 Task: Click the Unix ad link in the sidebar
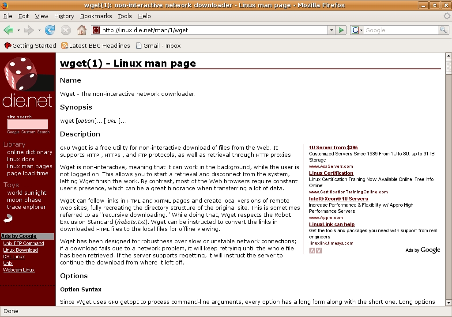pyautogui.click(x=8, y=263)
